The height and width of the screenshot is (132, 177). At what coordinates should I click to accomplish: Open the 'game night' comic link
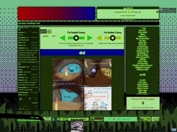pos(143,92)
